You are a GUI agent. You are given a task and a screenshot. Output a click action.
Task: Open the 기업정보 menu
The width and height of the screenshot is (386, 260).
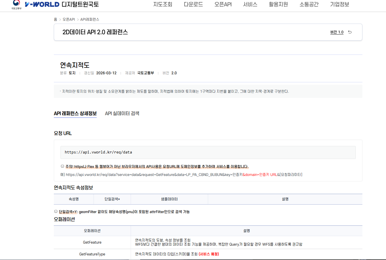340,4
